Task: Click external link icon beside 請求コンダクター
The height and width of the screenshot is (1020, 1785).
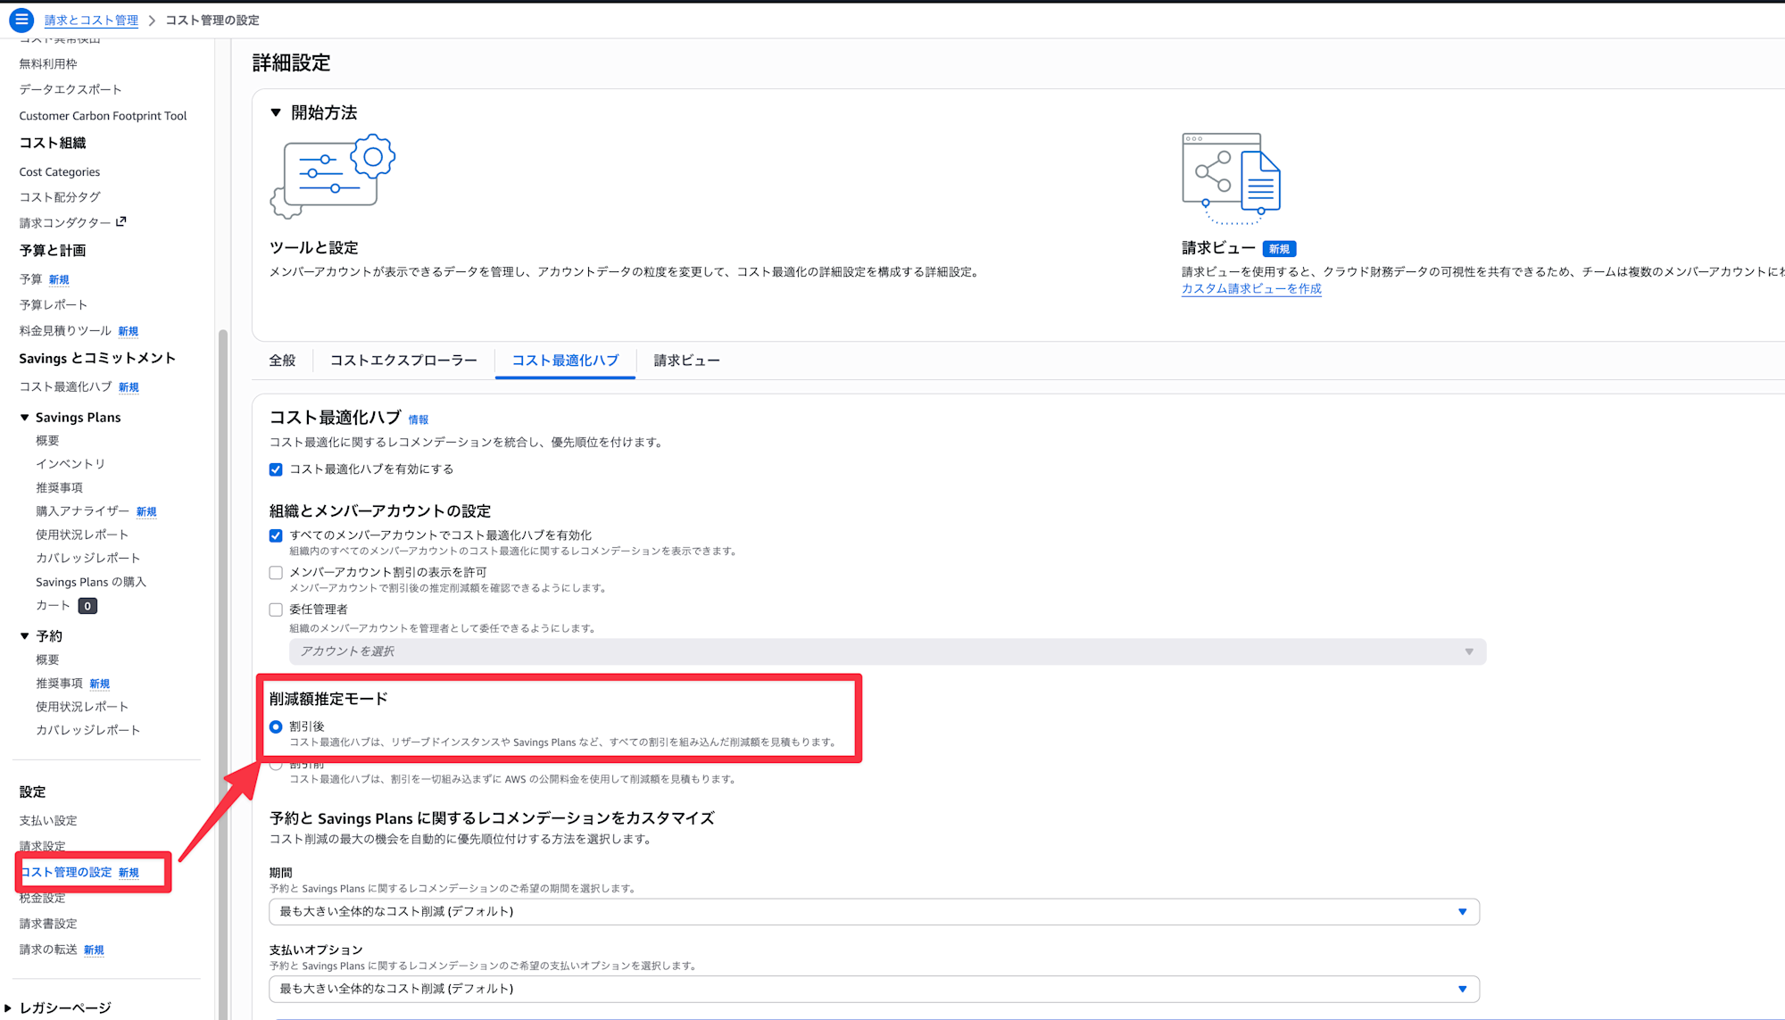Action: [121, 221]
